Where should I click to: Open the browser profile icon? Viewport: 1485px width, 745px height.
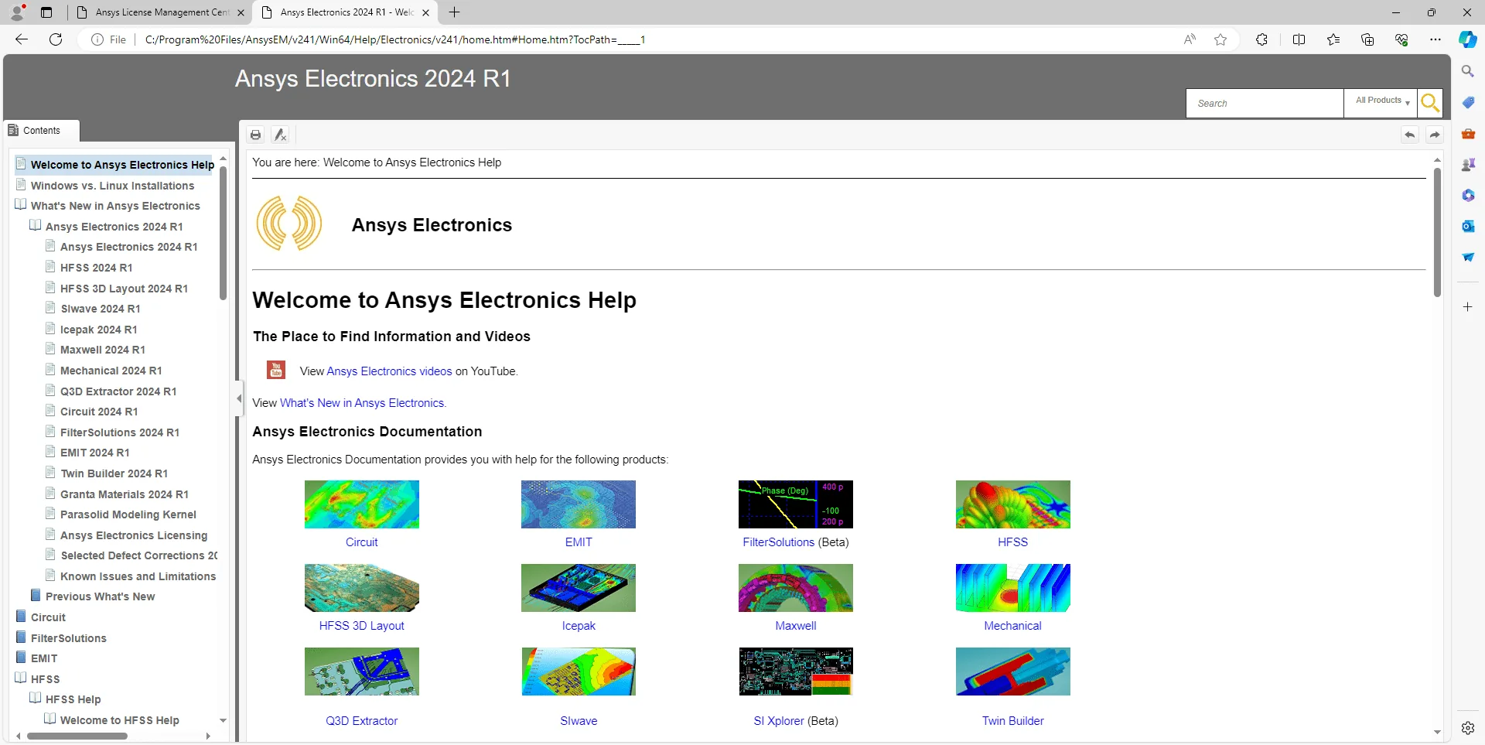pos(17,12)
